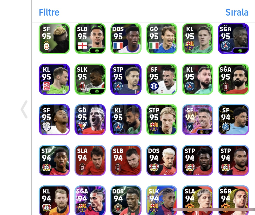This screenshot has height=215, width=255.
Task: Select the DOS 94 blond Leverkusen card
Action: (x=162, y=160)
